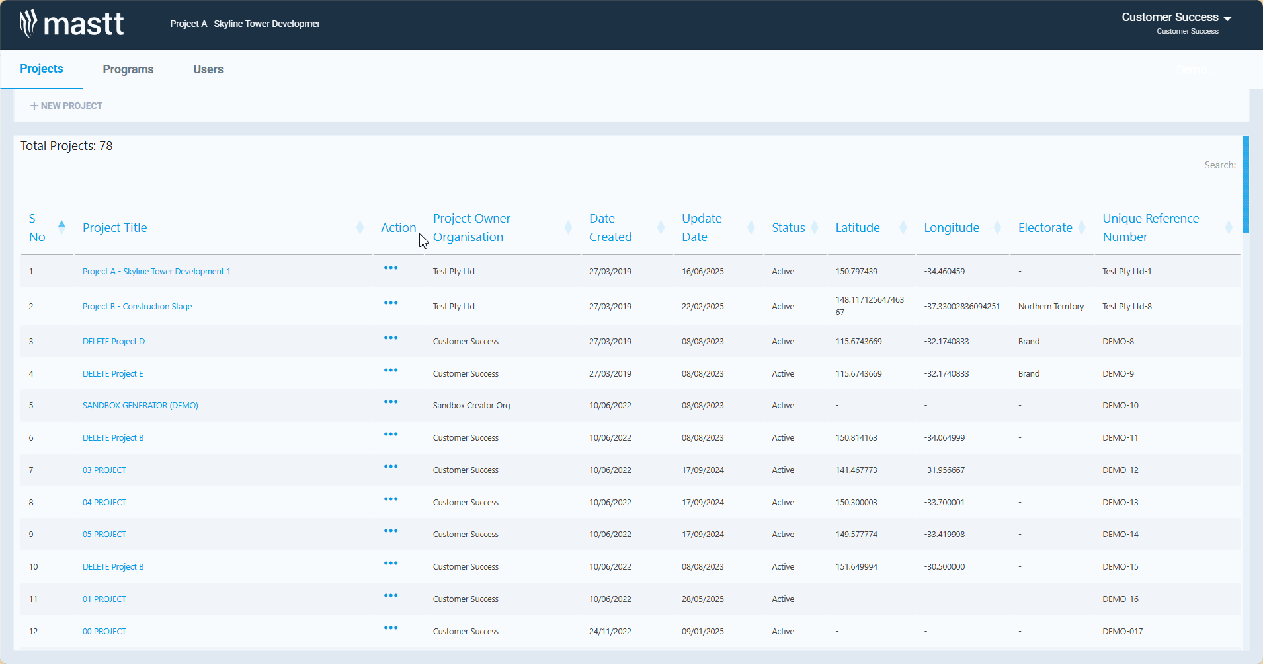Switch to the Projects tab

point(42,69)
